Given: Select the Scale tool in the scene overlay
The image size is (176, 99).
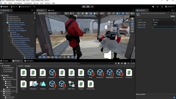Looking at the screenshot, I should 132,26.
